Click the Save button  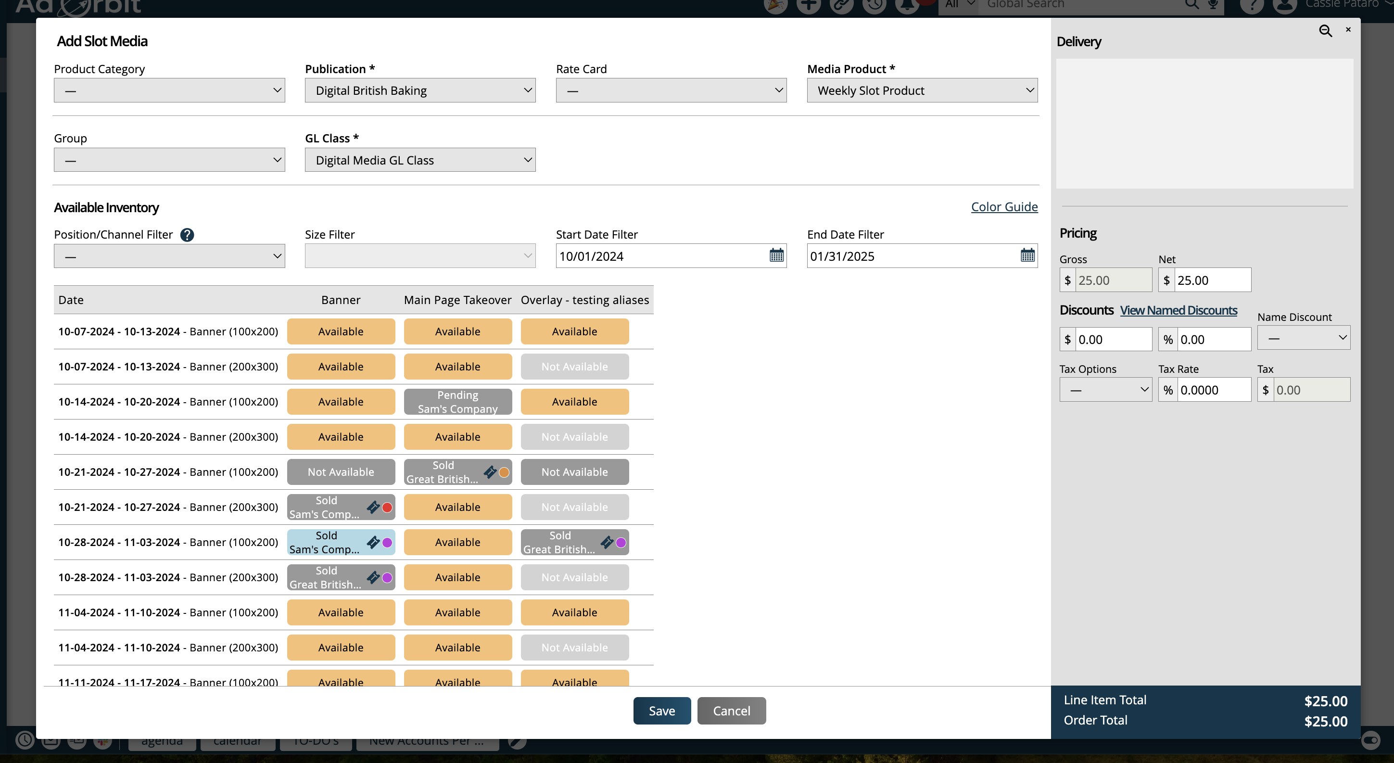[661, 711]
